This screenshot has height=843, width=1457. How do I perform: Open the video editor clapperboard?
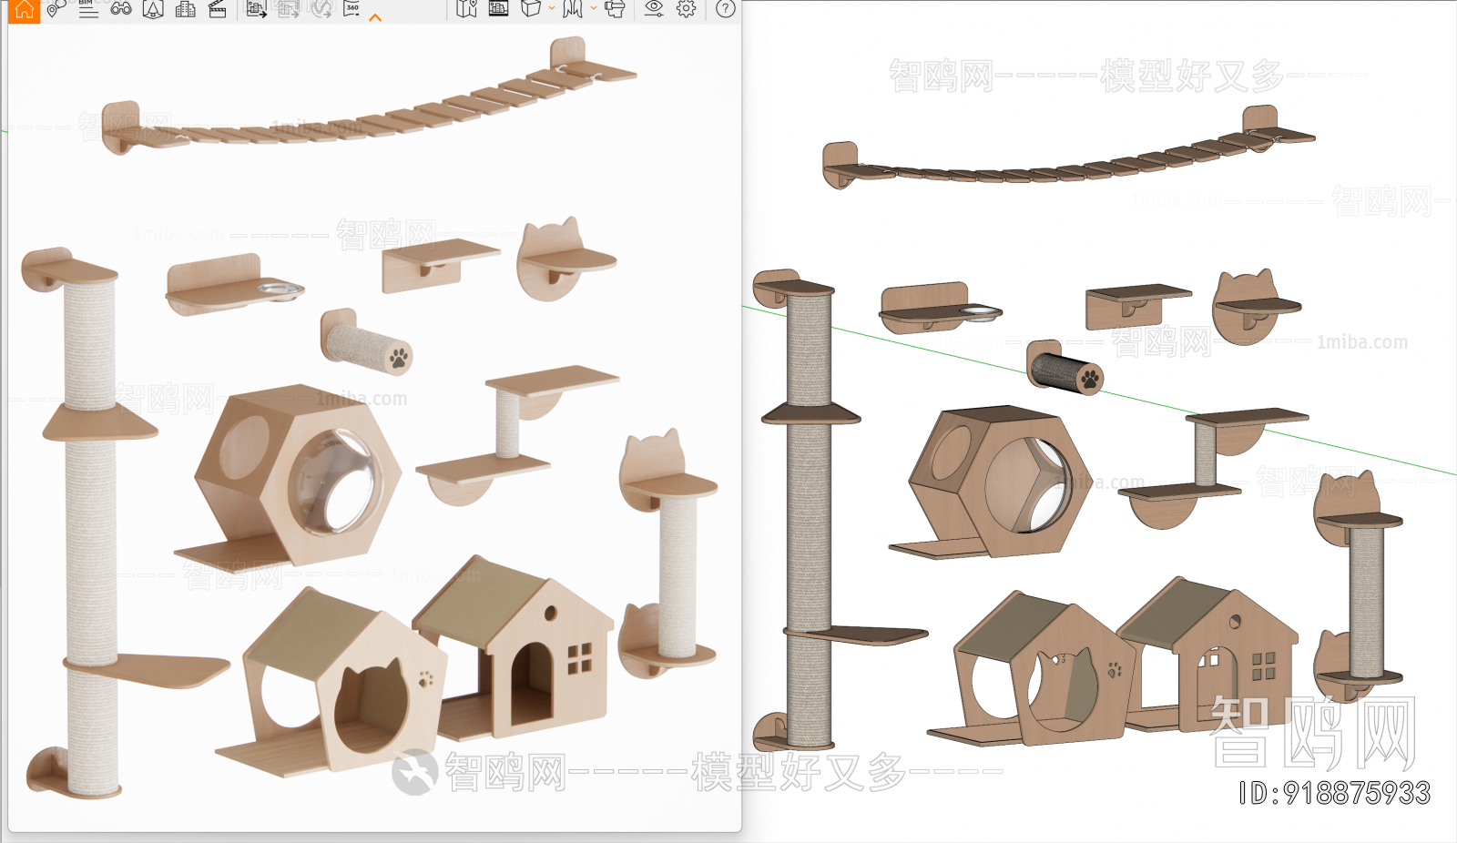pos(218,9)
